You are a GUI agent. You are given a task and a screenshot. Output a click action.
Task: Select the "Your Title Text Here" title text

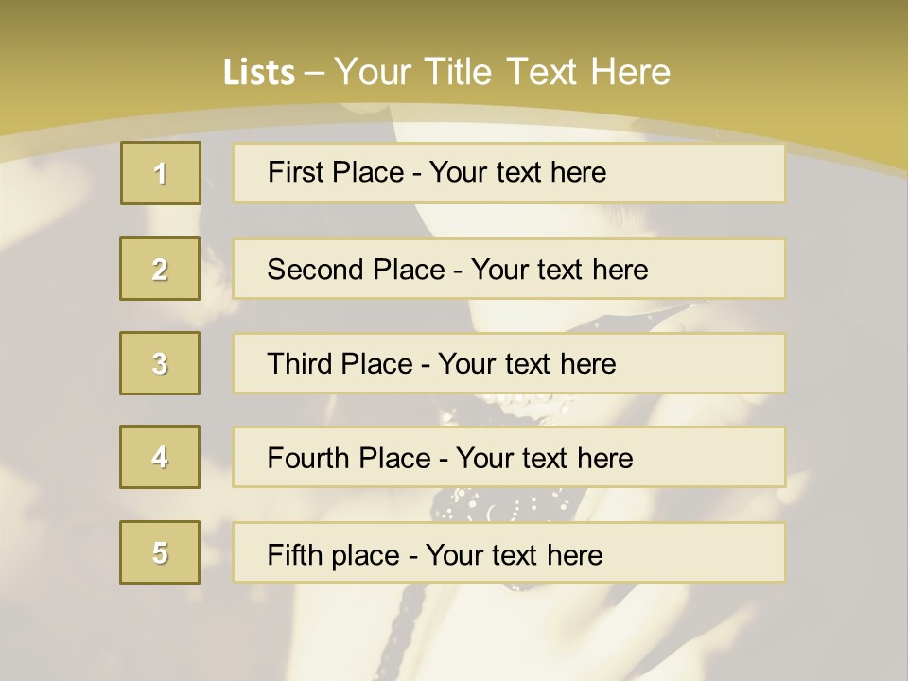coord(502,72)
